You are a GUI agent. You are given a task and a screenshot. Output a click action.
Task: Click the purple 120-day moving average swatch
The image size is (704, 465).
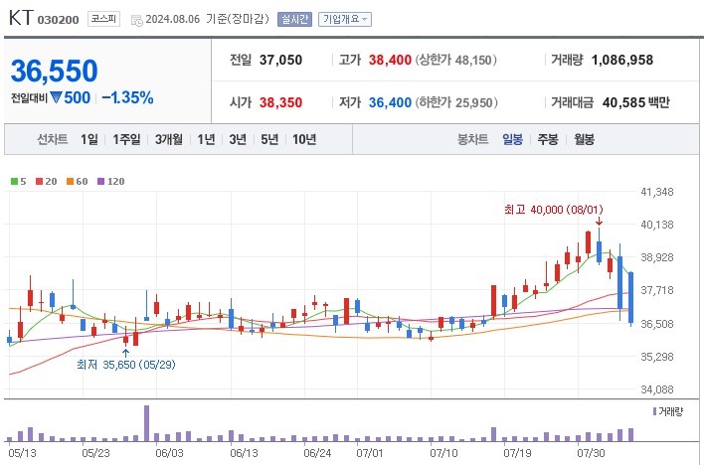[101, 182]
